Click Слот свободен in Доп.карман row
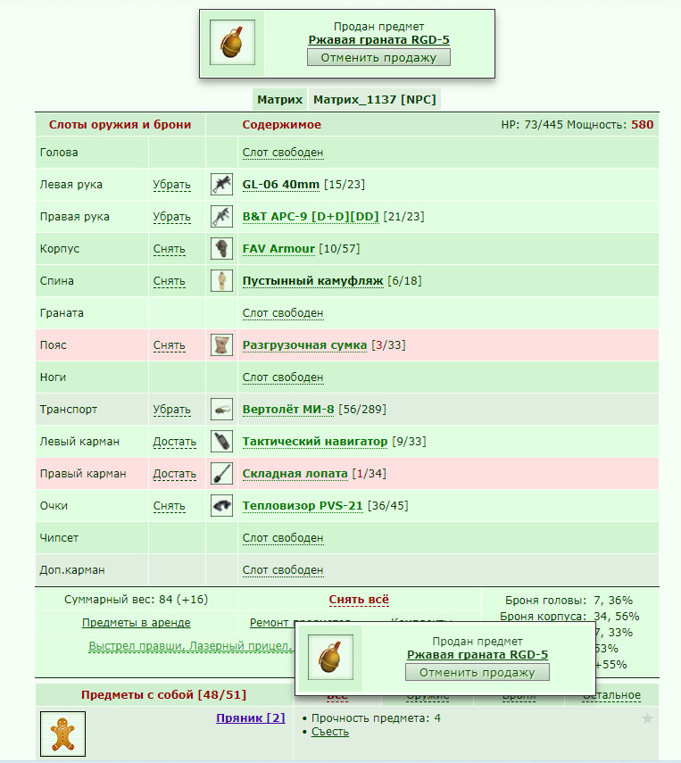The height and width of the screenshot is (763, 681). point(283,570)
